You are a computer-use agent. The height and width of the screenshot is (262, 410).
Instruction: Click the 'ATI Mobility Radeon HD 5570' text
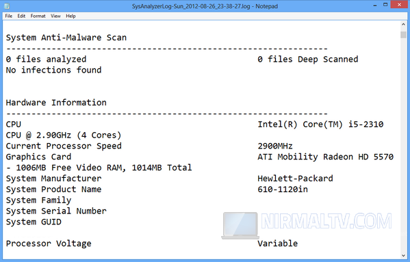click(x=326, y=157)
